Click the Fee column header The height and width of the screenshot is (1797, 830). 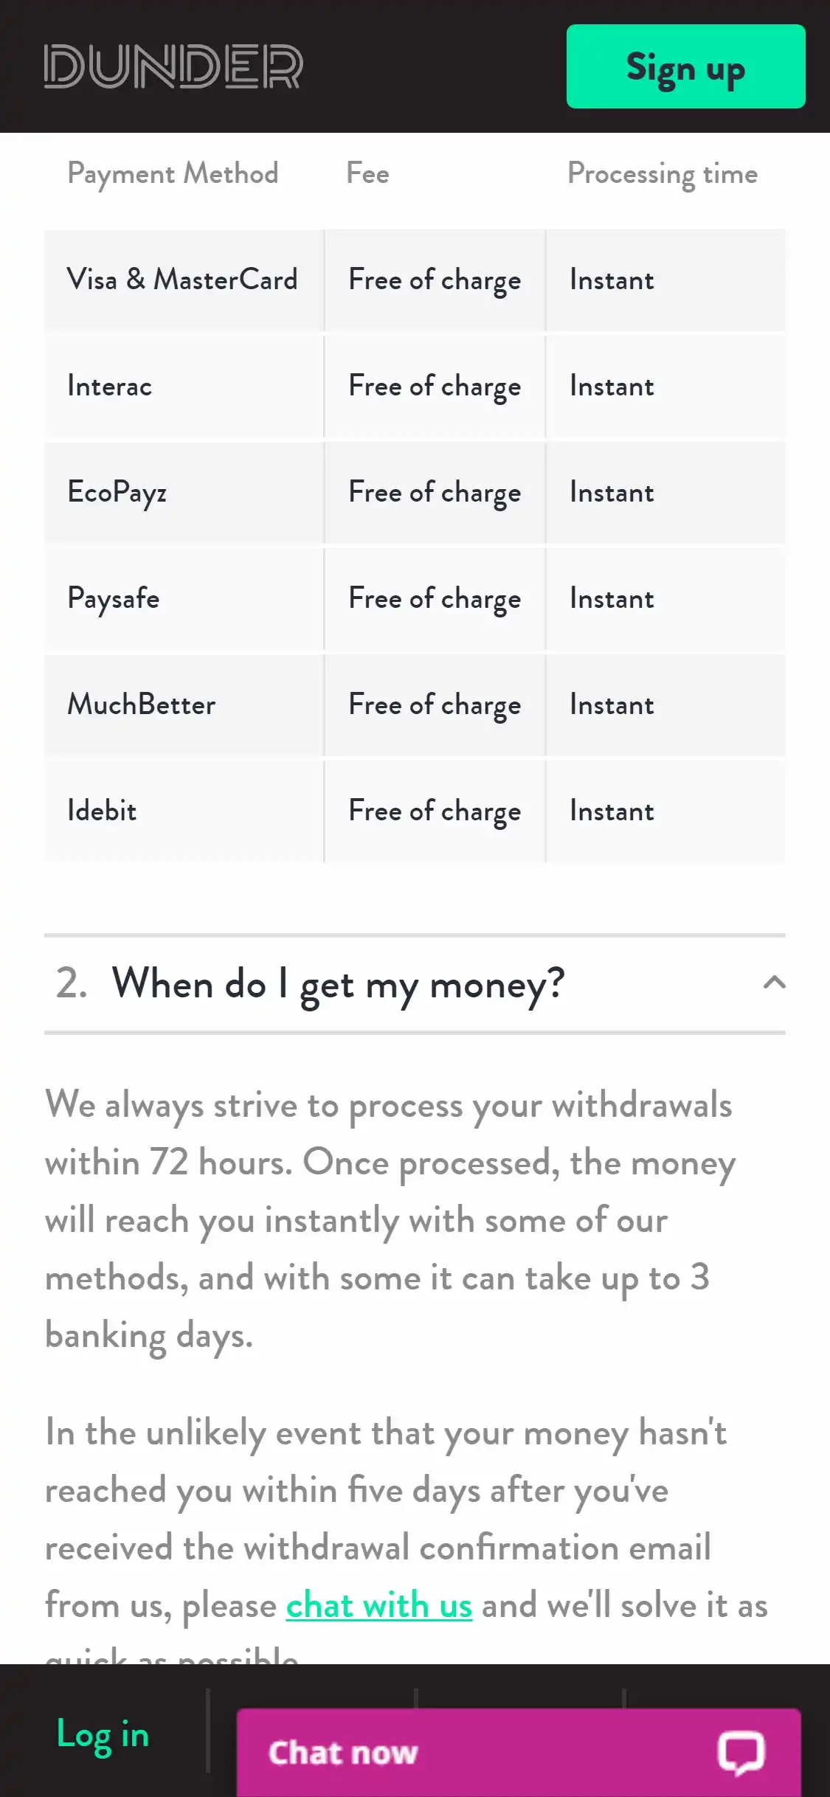click(367, 174)
